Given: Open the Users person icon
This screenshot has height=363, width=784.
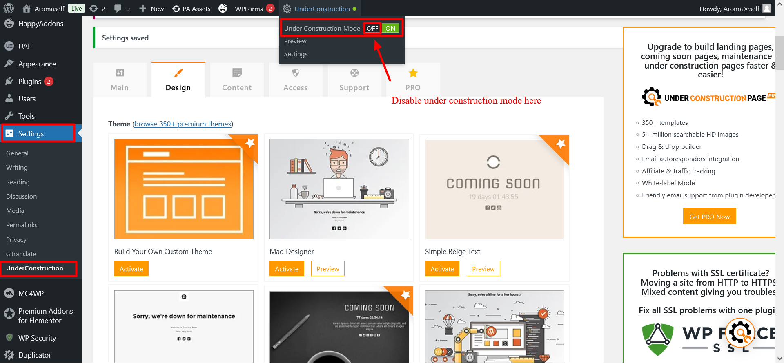Looking at the screenshot, I should pos(9,98).
